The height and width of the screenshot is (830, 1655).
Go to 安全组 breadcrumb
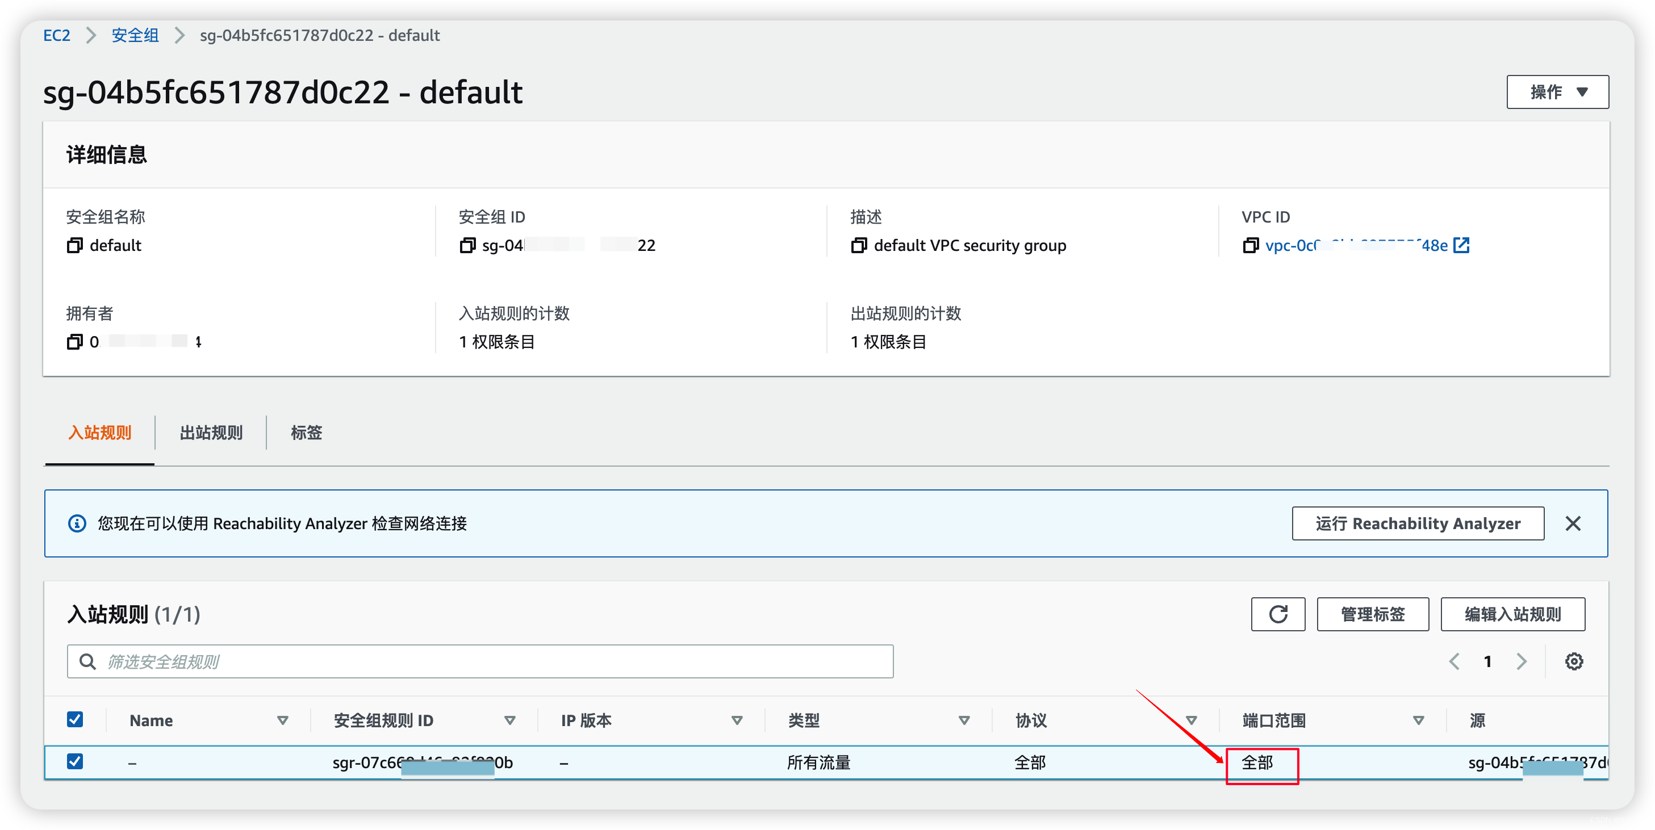click(135, 35)
